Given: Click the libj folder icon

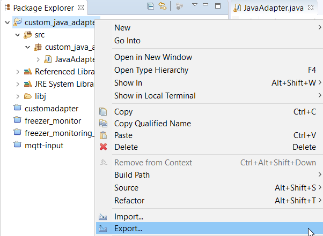Looking at the screenshot, I should 28,96.
